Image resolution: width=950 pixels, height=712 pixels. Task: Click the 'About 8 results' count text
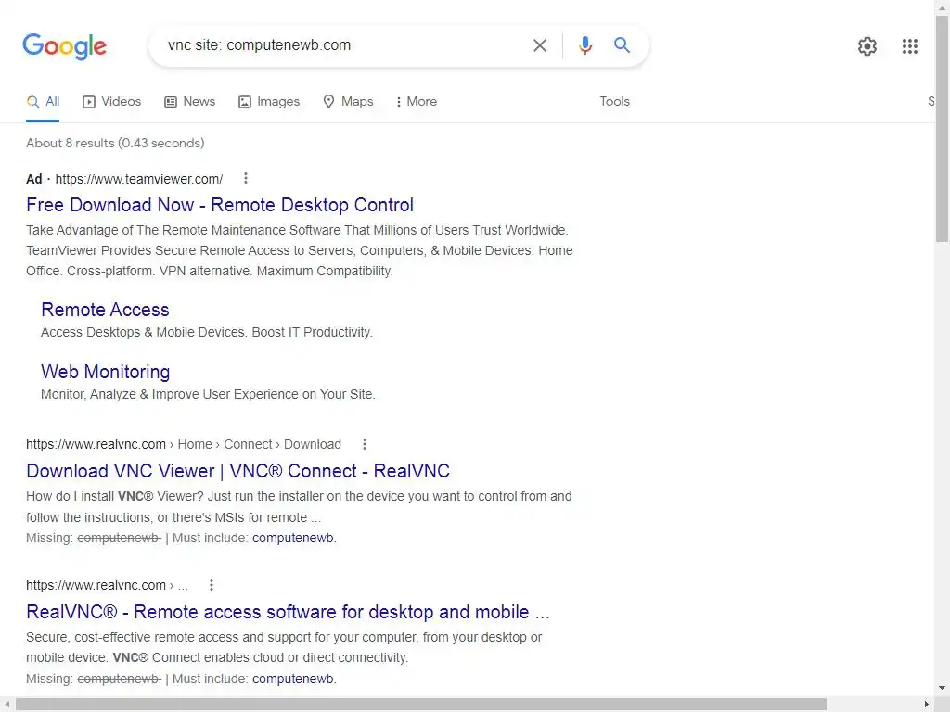[x=115, y=143]
